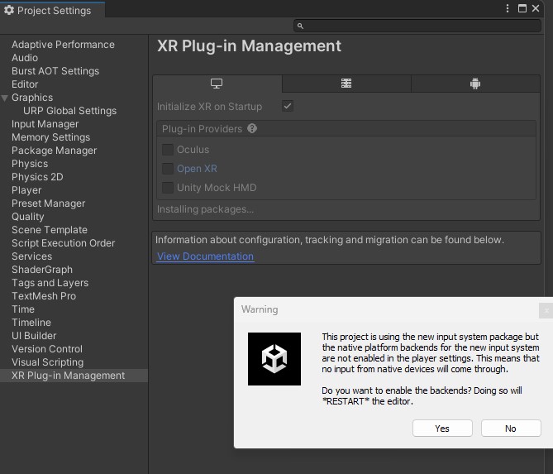Collapse the Graphics settings category
This screenshot has height=474, width=553.
click(5, 98)
